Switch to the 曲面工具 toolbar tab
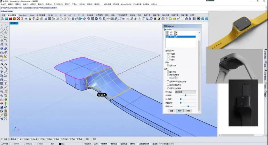 click(x=156, y=15)
